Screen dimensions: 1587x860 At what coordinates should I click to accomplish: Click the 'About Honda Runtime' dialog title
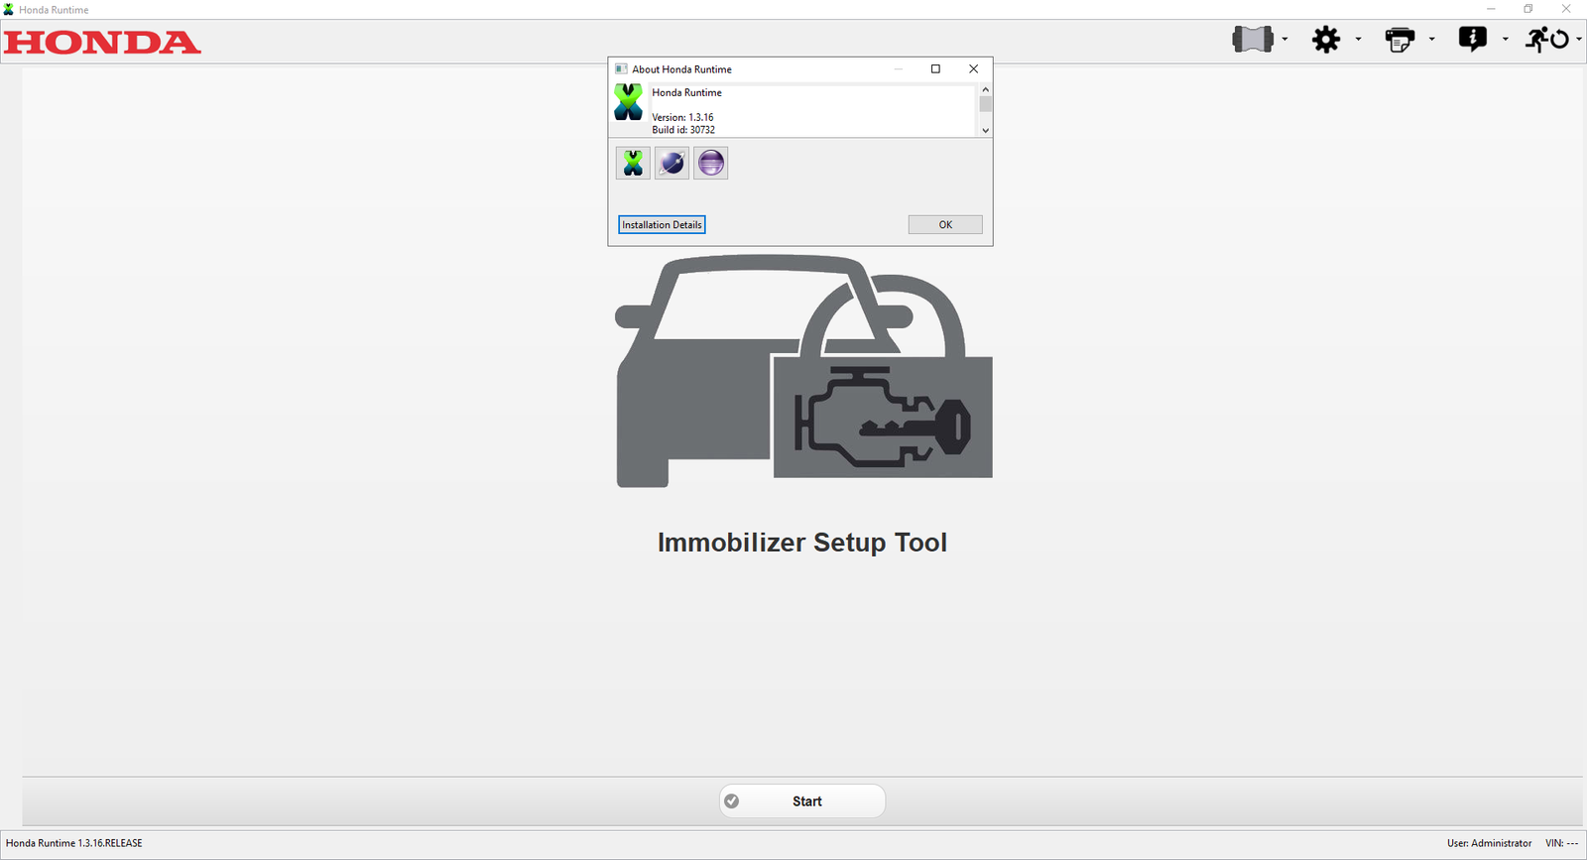point(681,69)
